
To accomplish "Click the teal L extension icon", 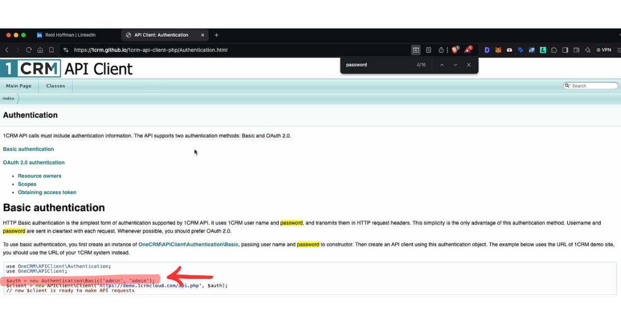I will coord(543,50).
